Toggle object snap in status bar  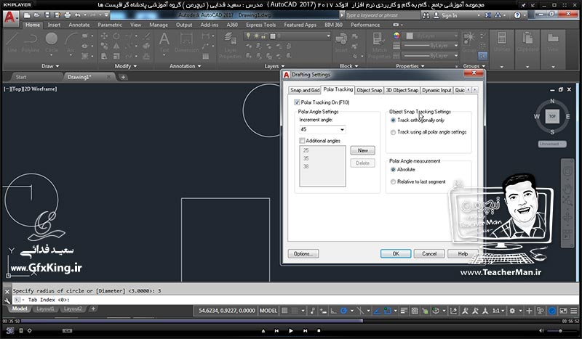(387, 311)
